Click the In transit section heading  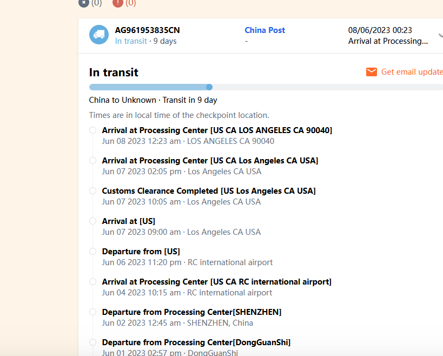(114, 72)
